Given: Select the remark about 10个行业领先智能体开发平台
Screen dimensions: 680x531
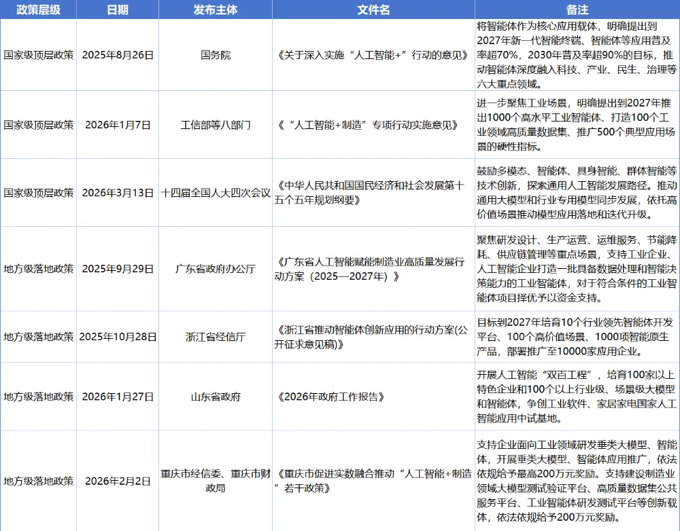Looking at the screenshot, I should [x=577, y=337].
